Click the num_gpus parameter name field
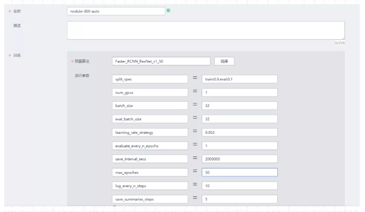The height and width of the screenshot is (212, 365). pos(150,92)
